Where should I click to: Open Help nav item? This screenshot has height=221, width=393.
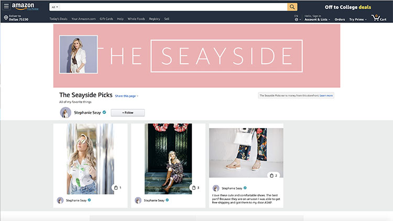pos(121,19)
